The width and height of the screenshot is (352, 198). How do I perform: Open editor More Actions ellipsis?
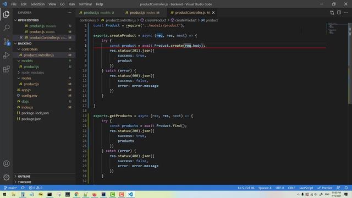point(346,13)
